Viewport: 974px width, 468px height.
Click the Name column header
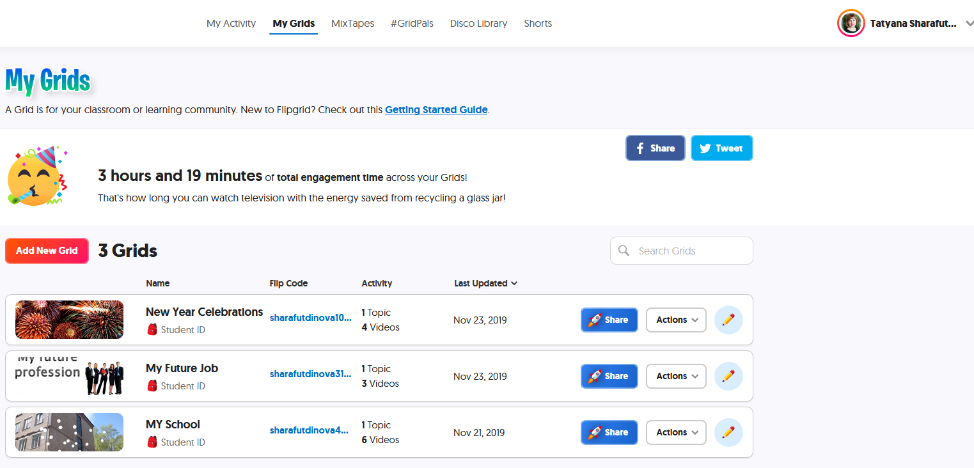pyautogui.click(x=158, y=283)
